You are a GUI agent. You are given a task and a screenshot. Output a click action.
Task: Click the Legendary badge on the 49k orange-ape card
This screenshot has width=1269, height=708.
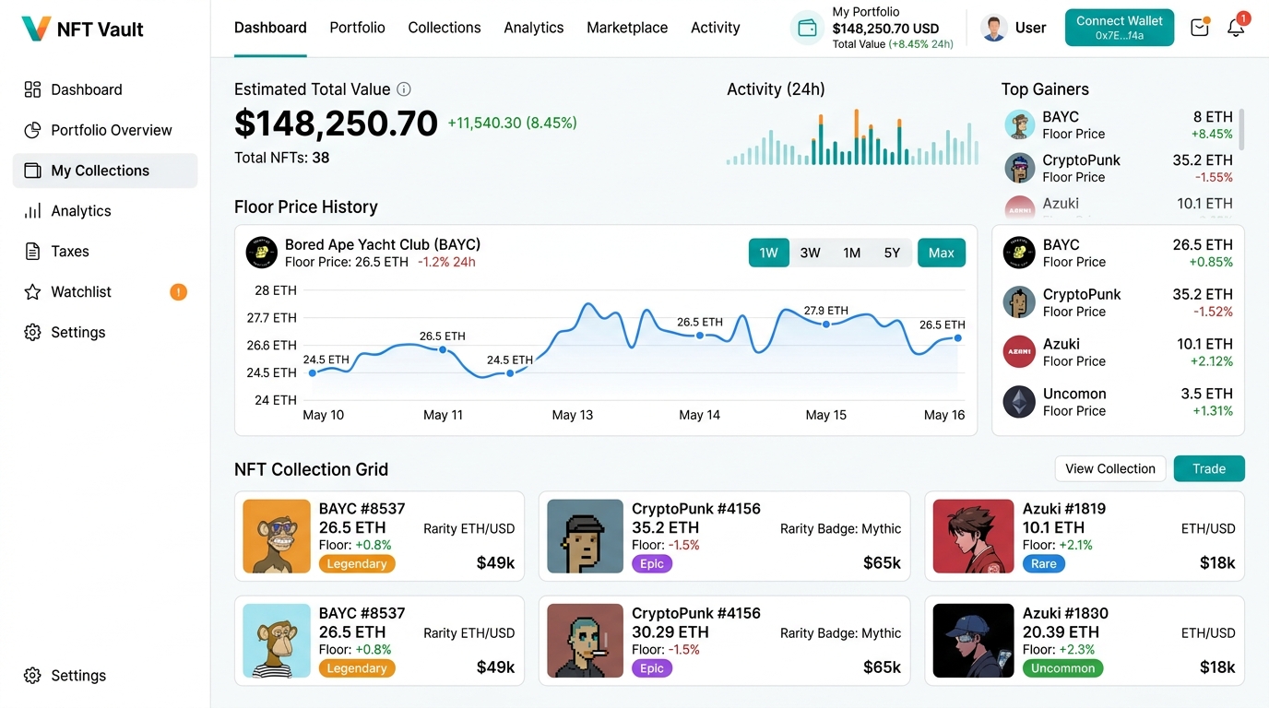click(357, 564)
